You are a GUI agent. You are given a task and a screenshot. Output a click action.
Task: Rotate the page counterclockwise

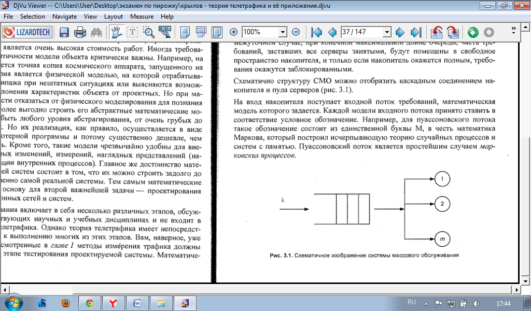[437, 33]
